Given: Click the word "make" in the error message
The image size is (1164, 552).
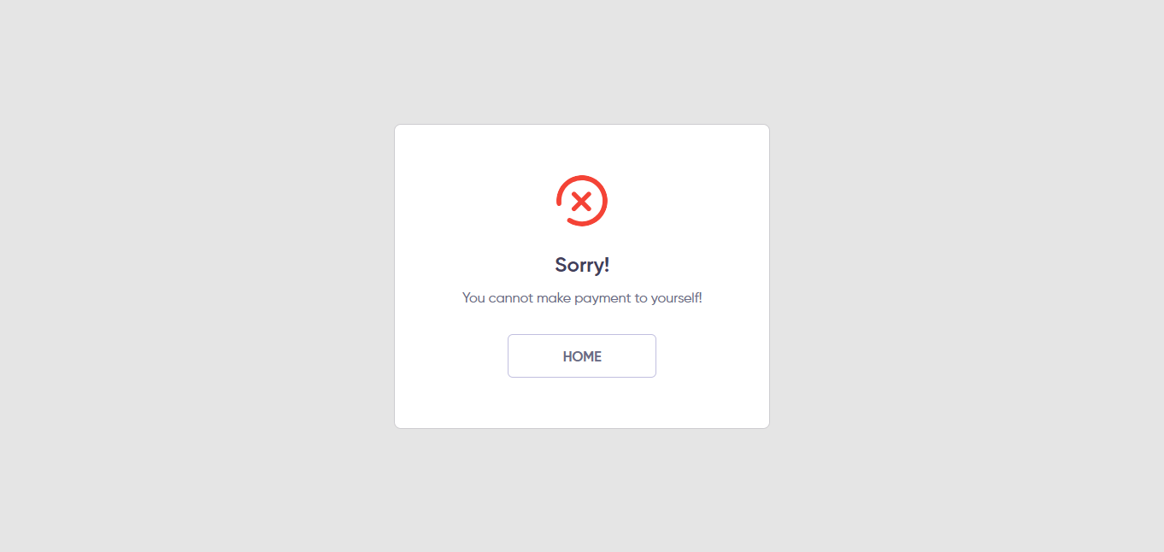Looking at the screenshot, I should [x=554, y=298].
